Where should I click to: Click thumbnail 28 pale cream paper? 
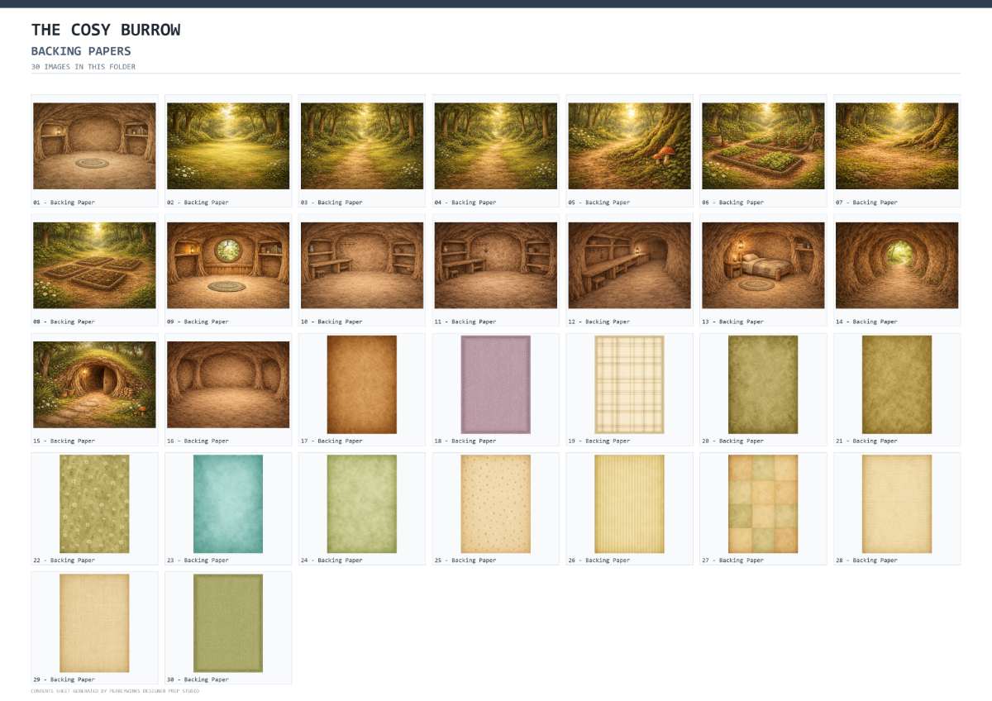click(897, 504)
